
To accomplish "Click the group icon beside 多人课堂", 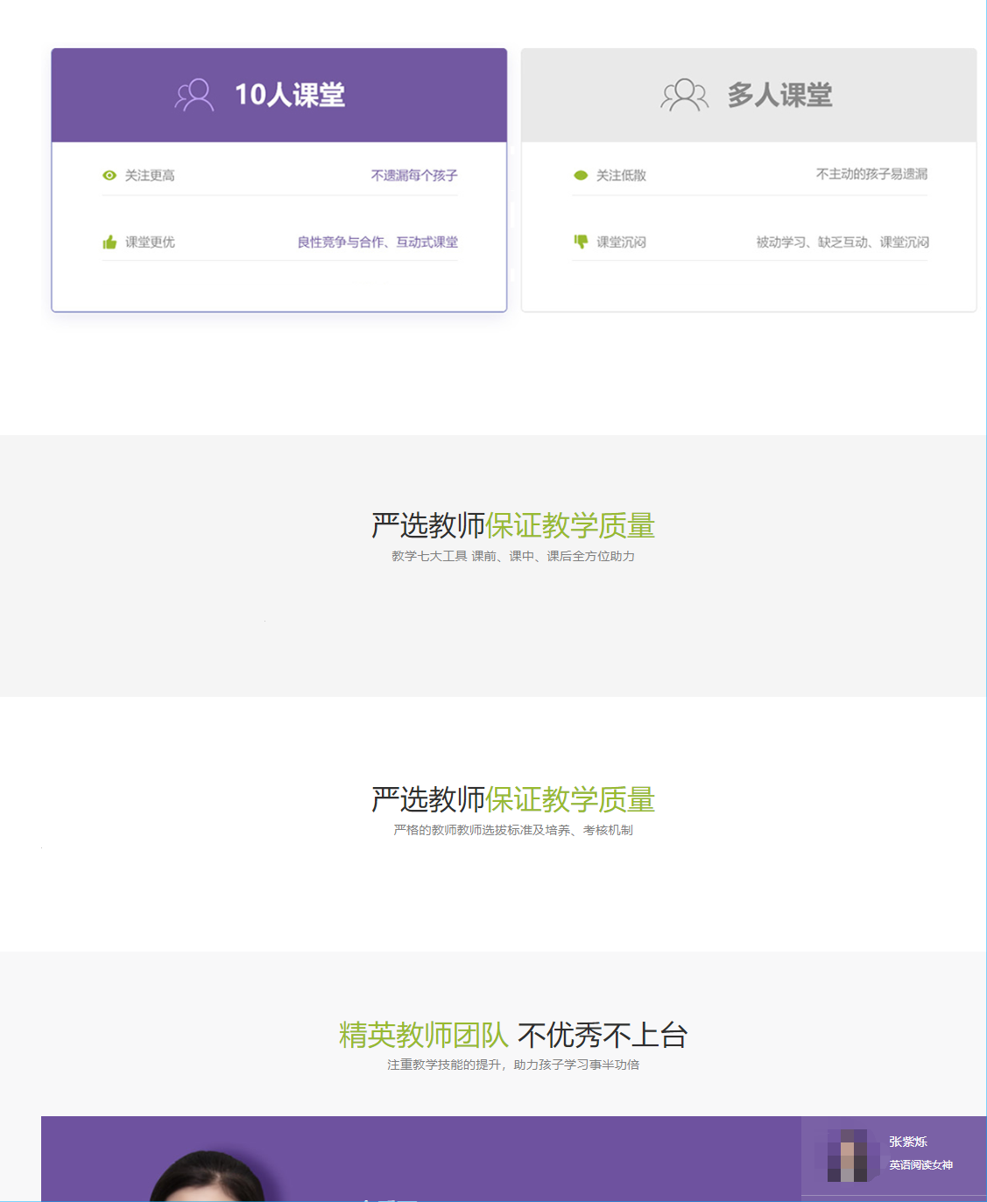I will point(684,95).
